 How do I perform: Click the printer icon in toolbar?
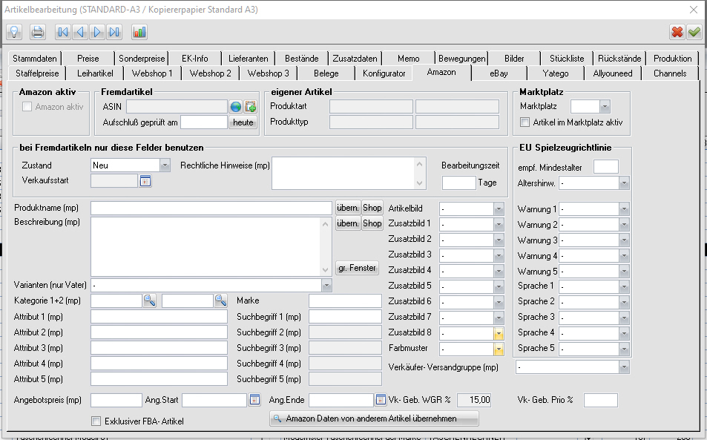tap(37, 32)
